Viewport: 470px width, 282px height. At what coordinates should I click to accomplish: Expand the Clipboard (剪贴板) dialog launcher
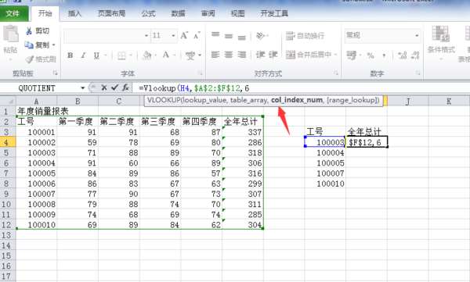55,73
